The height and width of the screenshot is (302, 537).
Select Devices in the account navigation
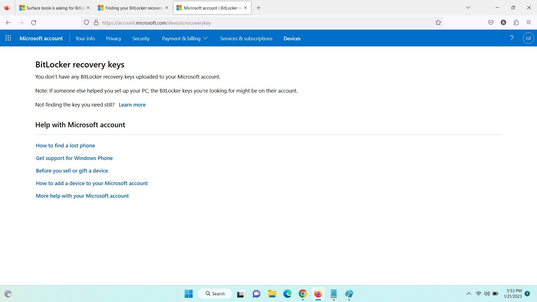point(292,38)
